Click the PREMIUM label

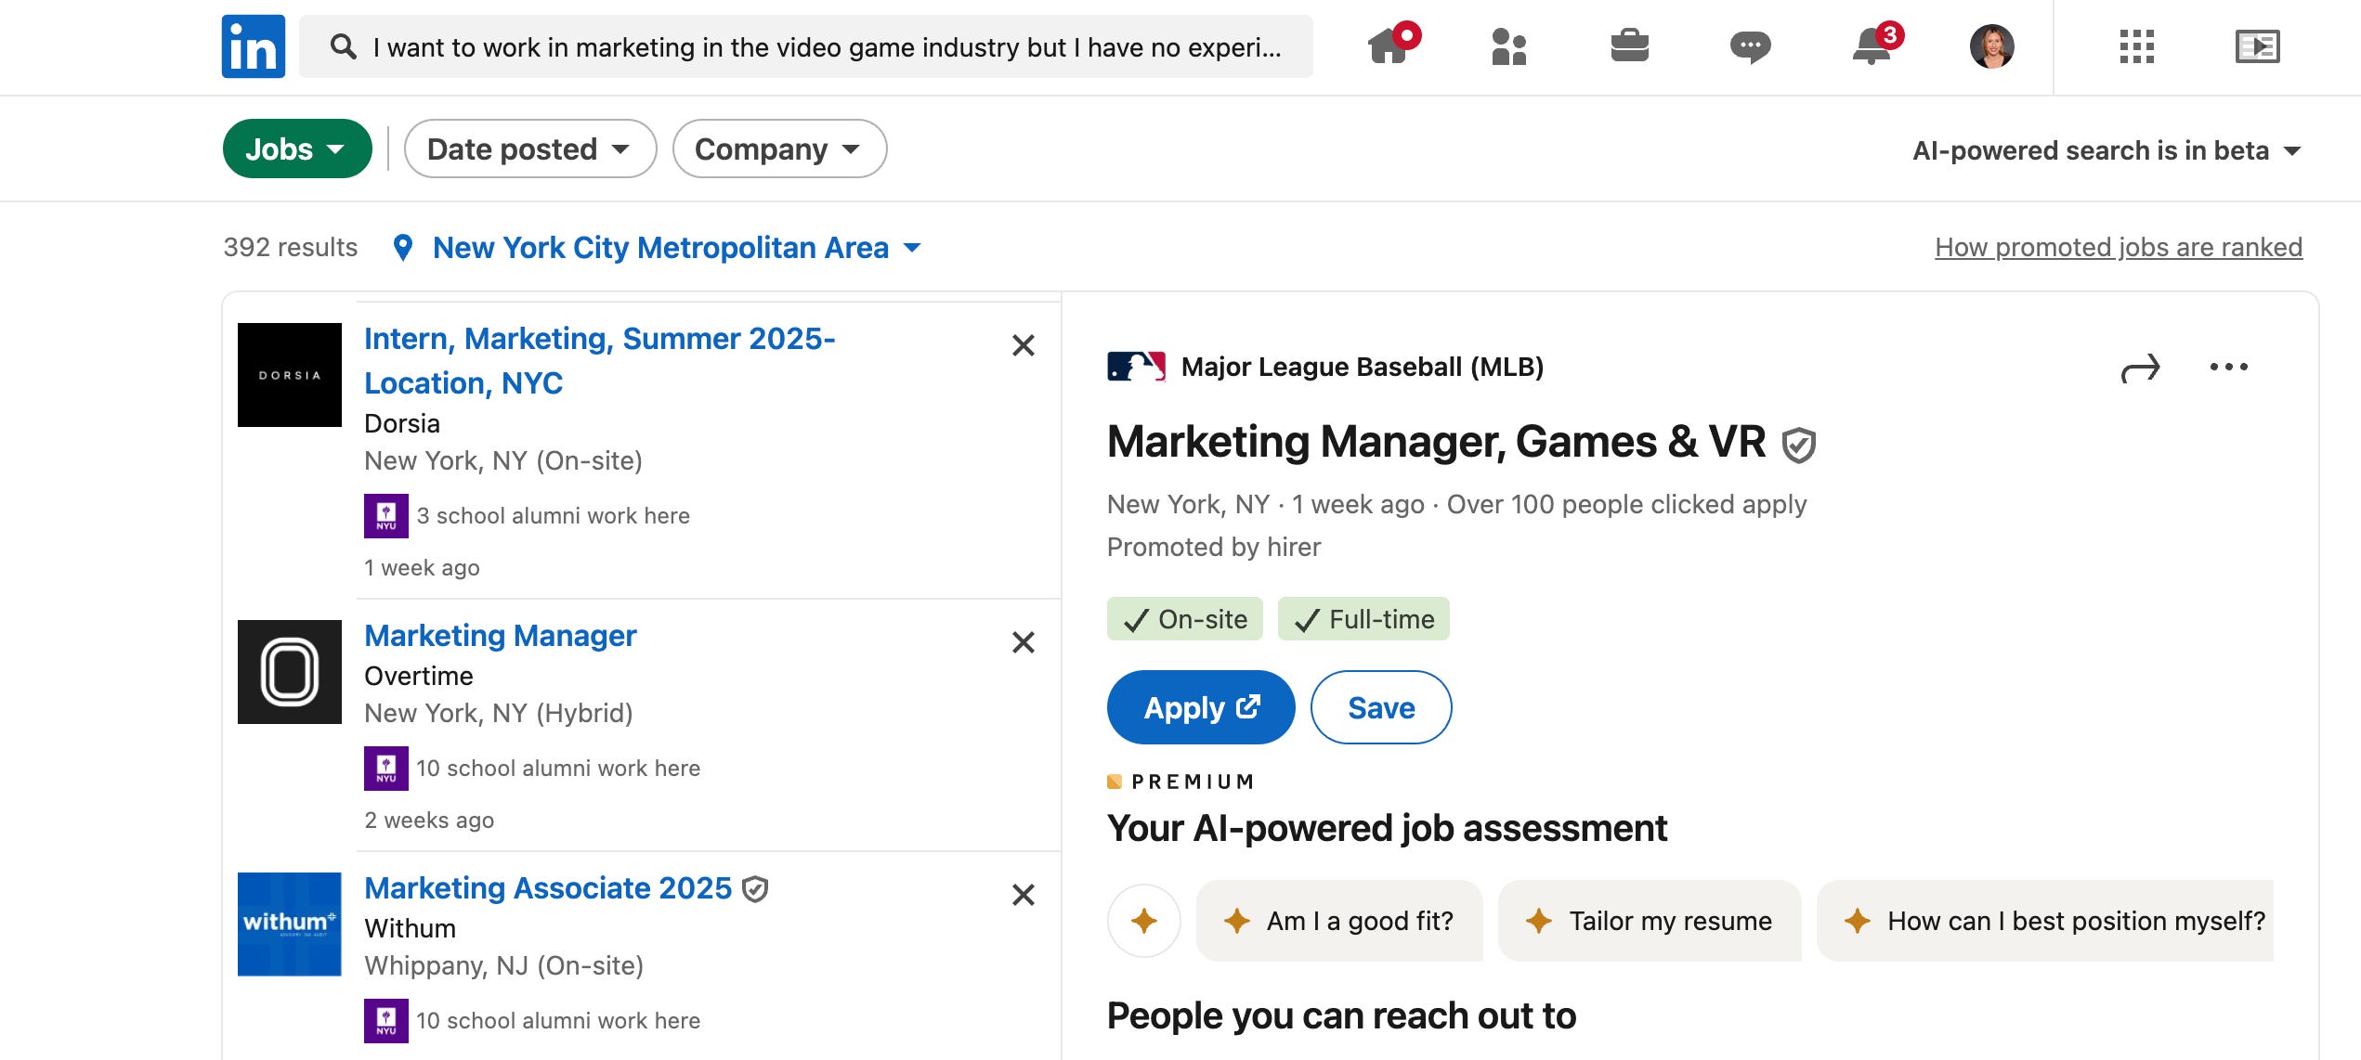[1193, 782]
